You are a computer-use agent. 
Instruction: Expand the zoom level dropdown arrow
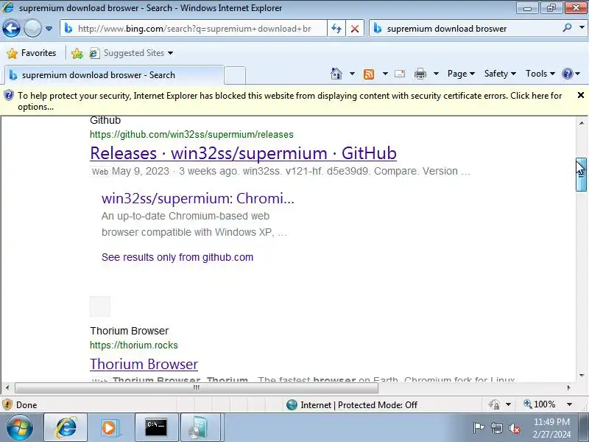[x=569, y=404]
